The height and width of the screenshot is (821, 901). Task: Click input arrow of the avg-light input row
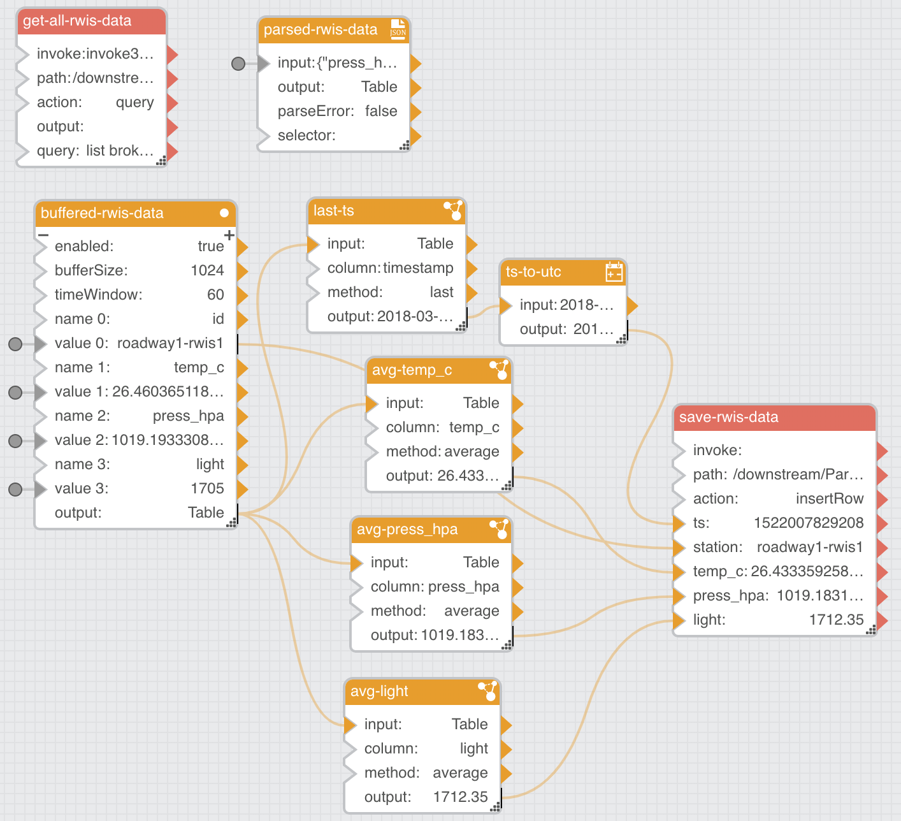coord(350,725)
